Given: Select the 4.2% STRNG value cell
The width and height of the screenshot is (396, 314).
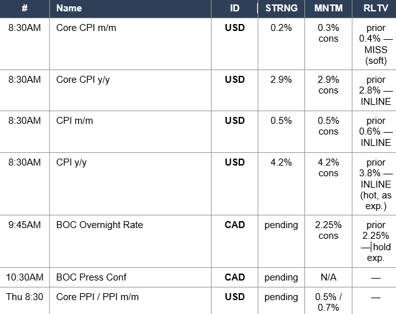Looking at the screenshot, I should click(x=281, y=184).
